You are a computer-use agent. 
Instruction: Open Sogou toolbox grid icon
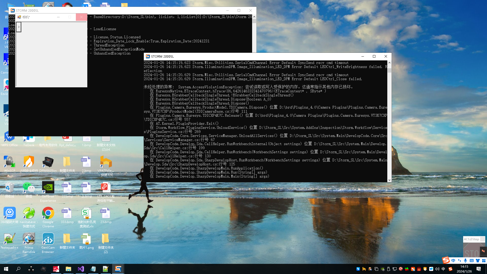[484, 261]
